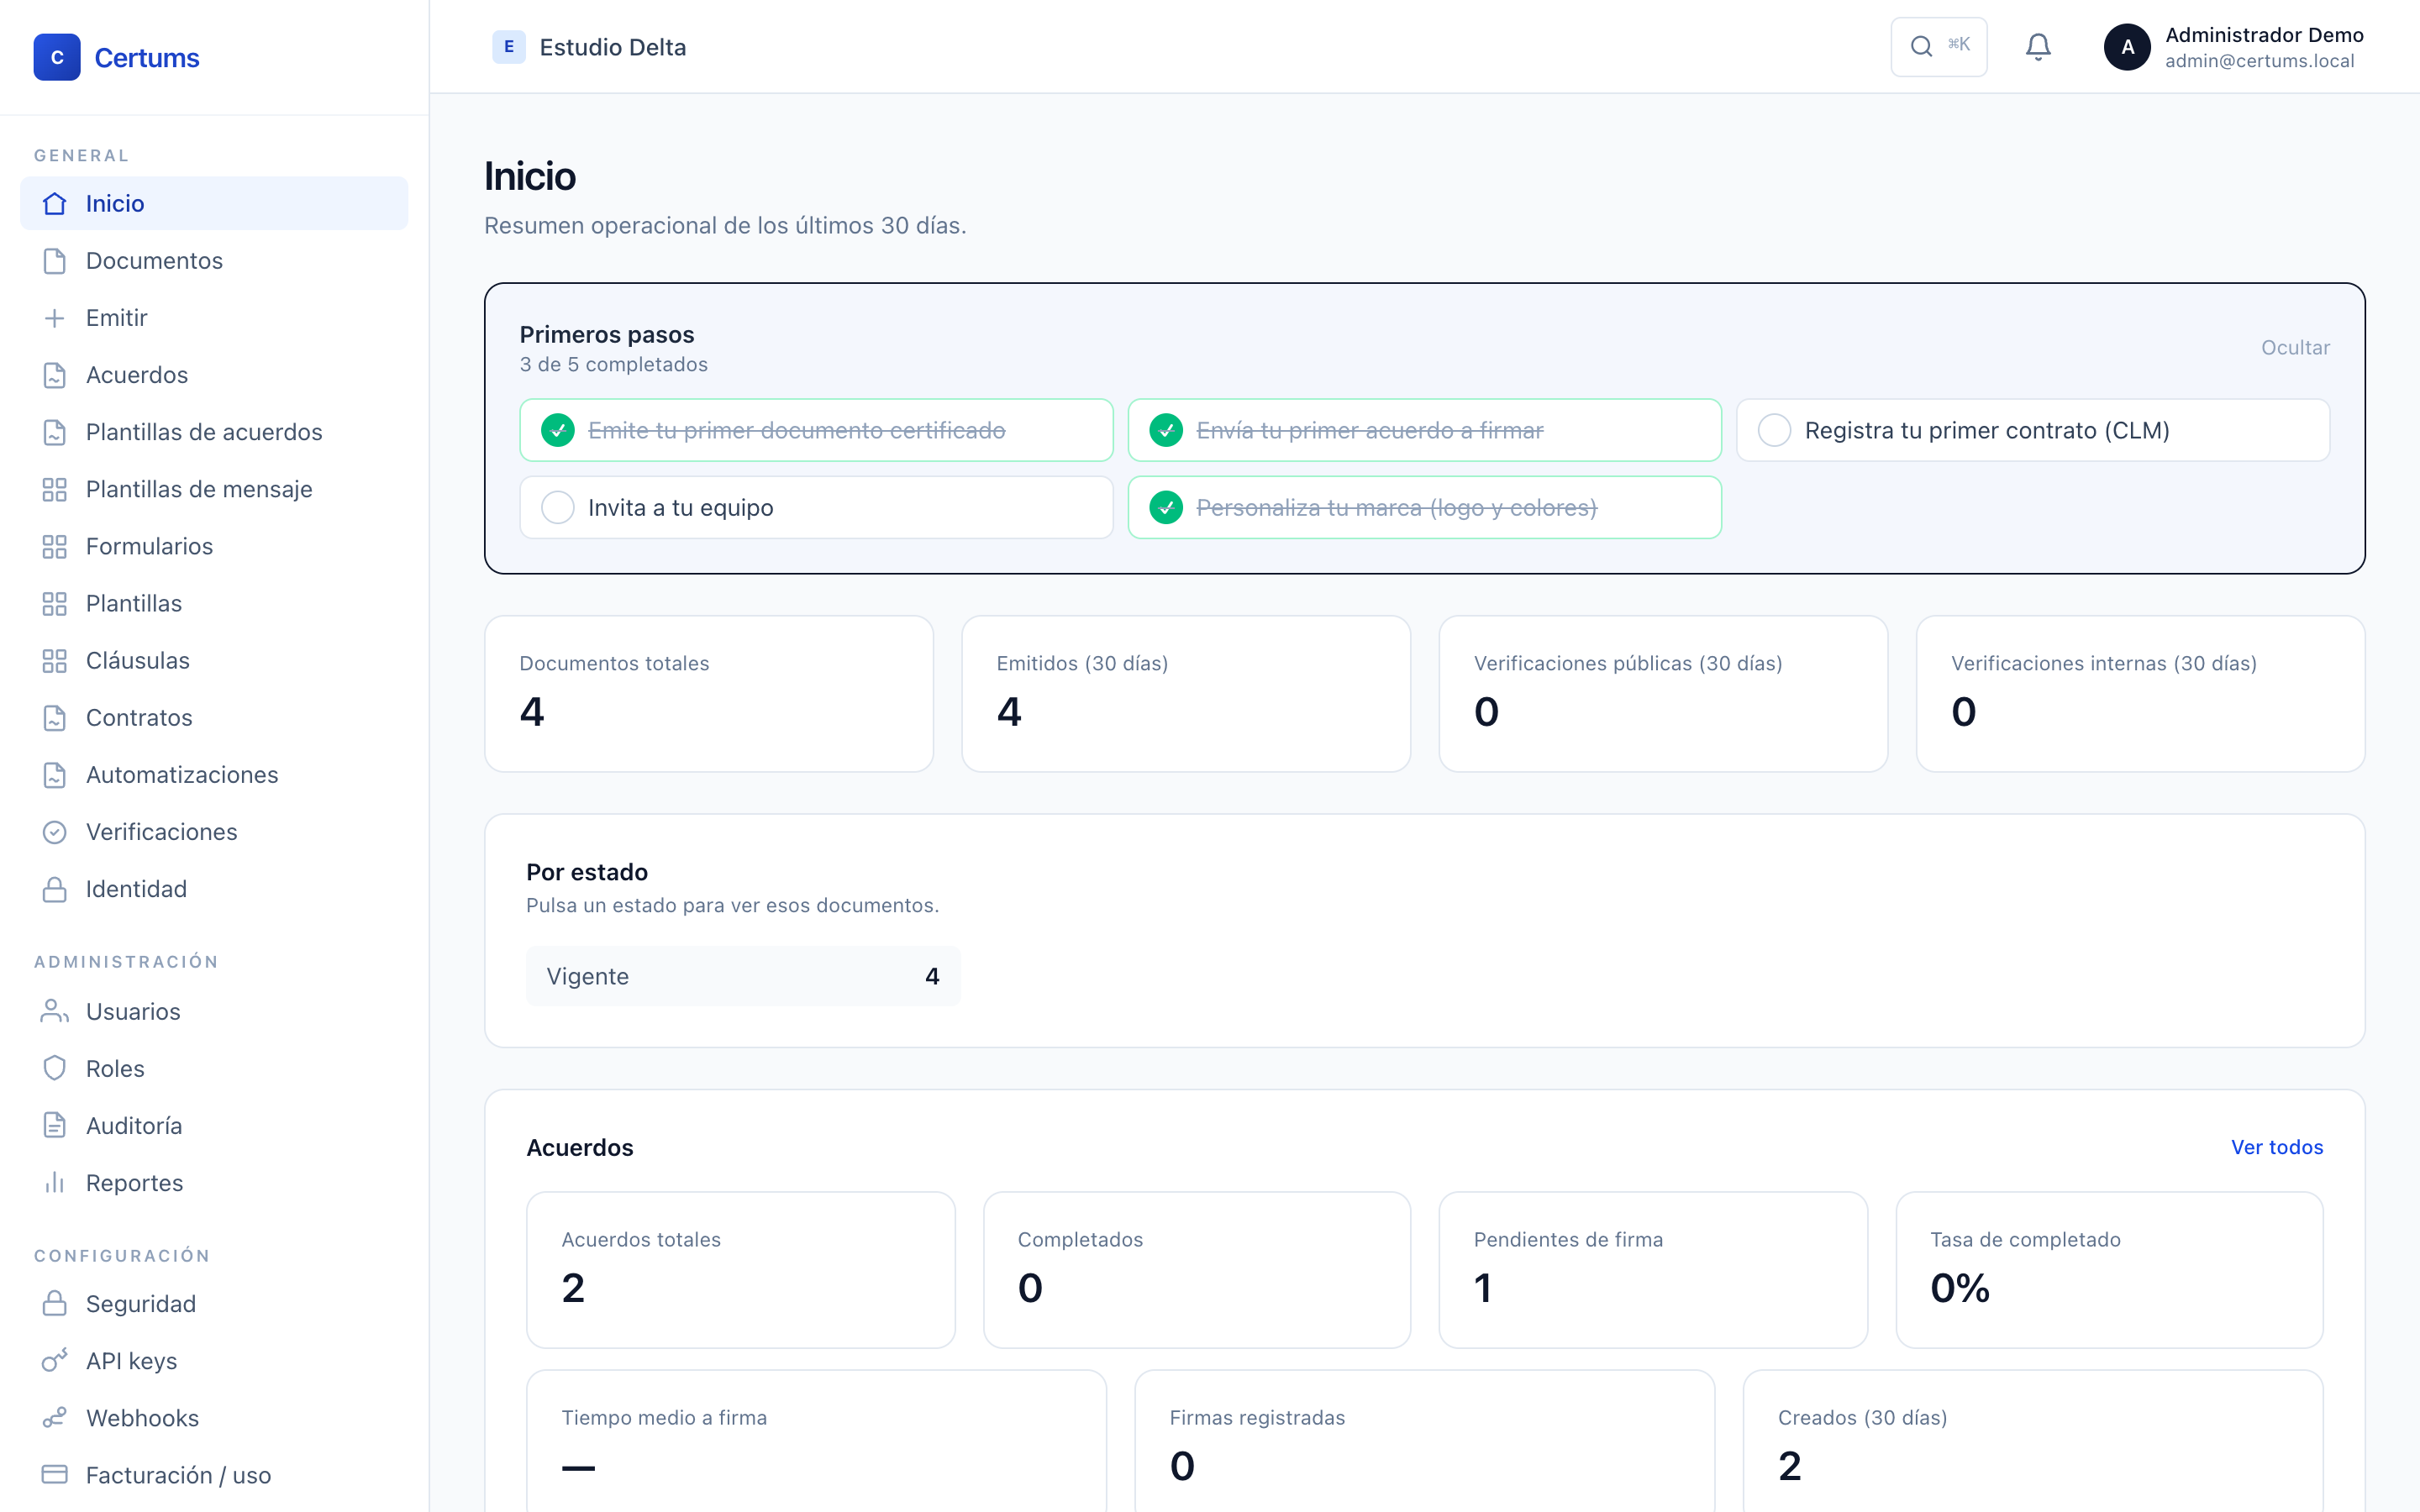Click the Estudio Delta workspace badge icon
Image resolution: width=2420 pixels, height=1512 pixels.
pyautogui.click(x=509, y=47)
